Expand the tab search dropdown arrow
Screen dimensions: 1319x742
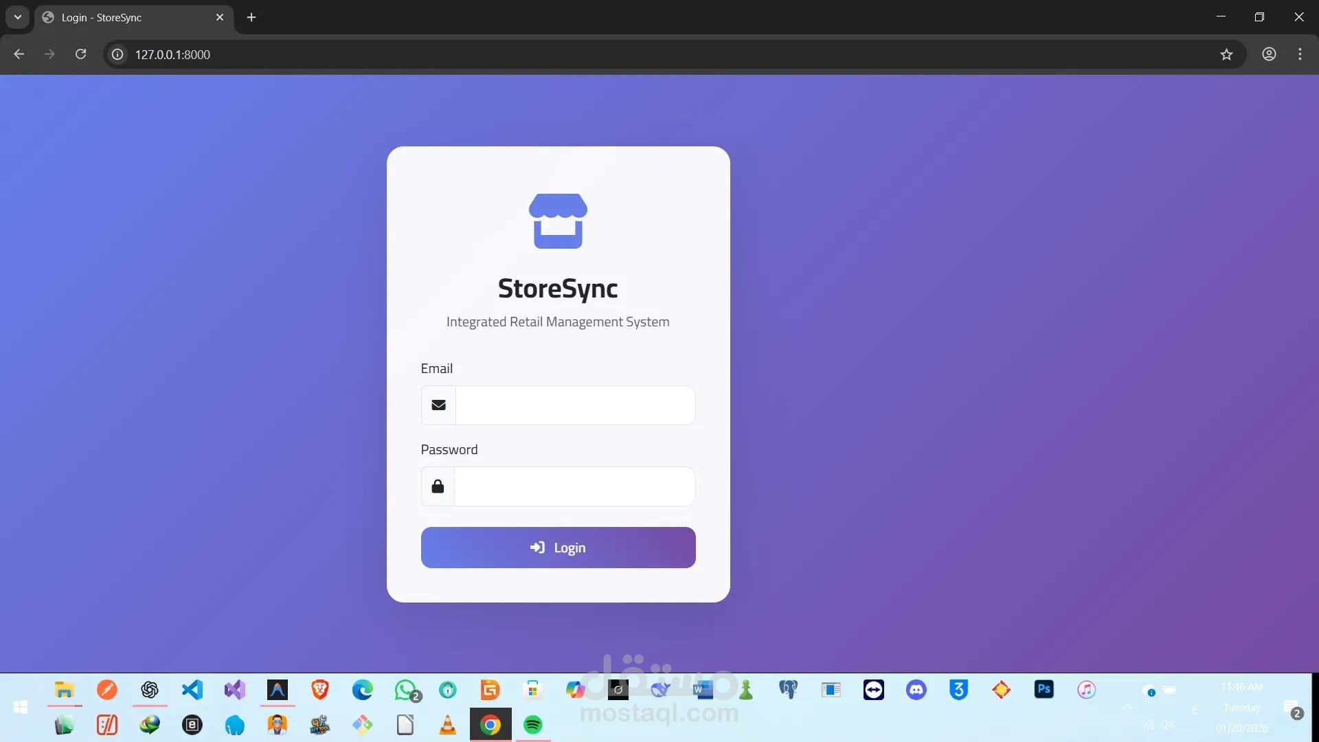18,17
